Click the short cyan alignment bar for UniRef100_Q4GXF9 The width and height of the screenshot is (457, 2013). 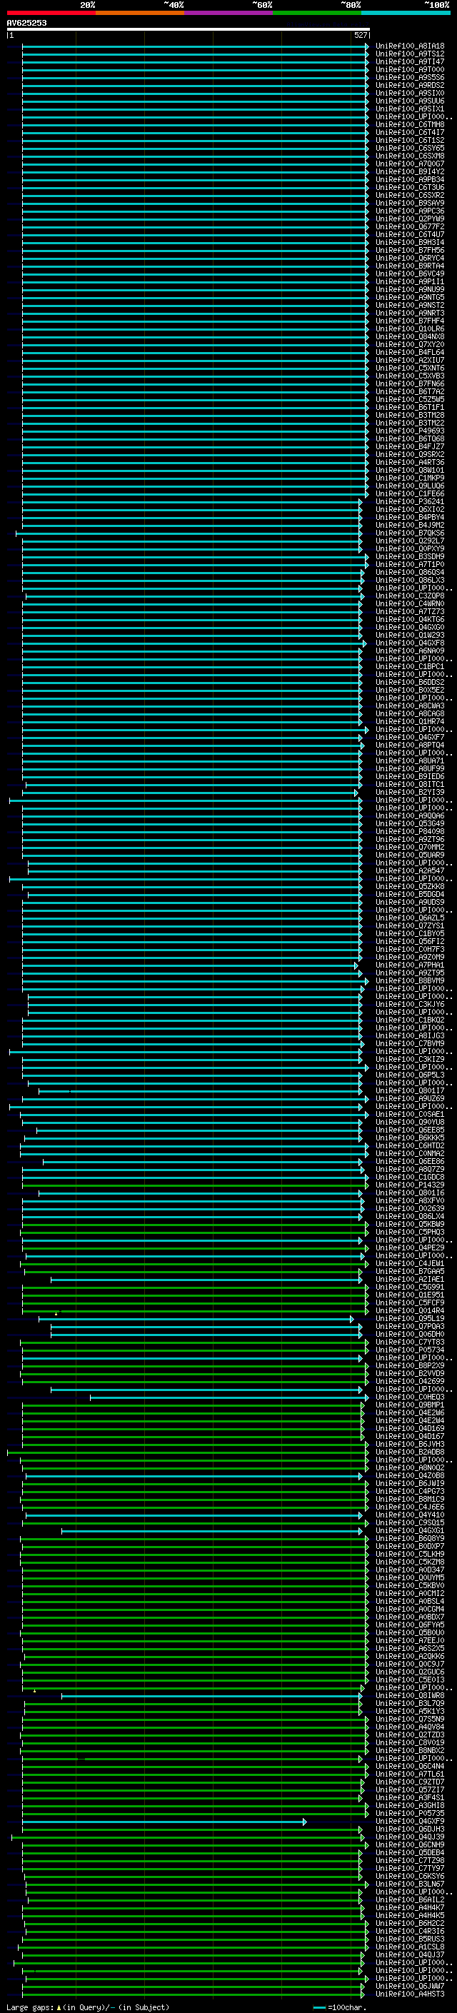pyautogui.click(x=164, y=1822)
